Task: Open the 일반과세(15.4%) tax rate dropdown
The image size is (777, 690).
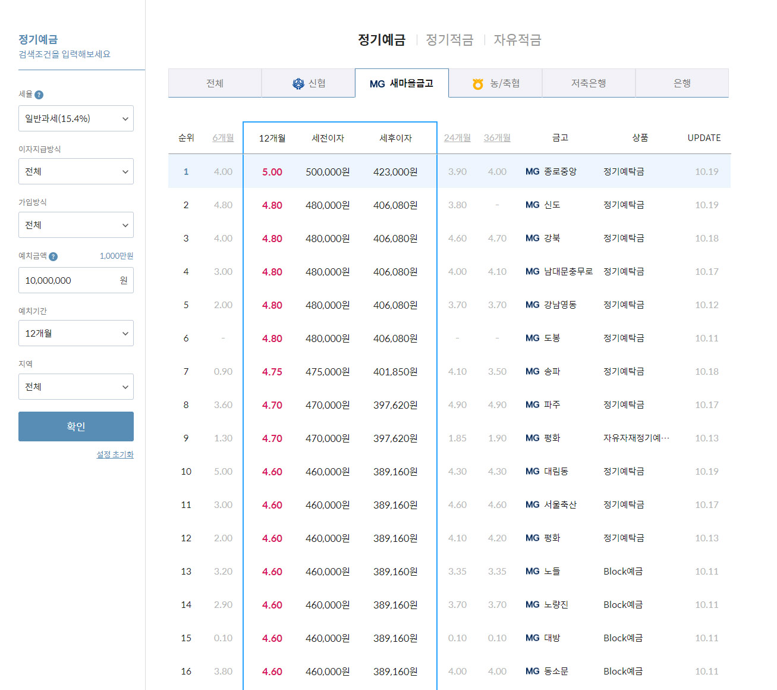Action: [76, 118]
